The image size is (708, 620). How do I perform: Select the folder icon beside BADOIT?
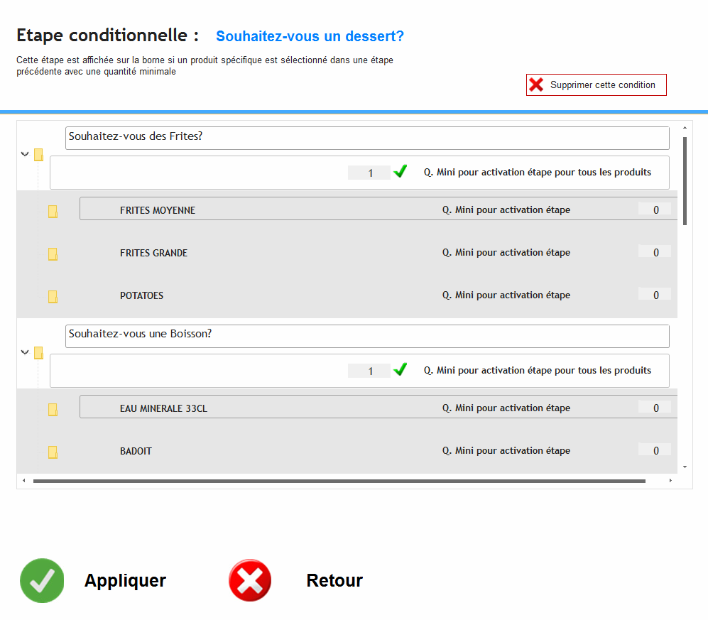tap(53, 452)
